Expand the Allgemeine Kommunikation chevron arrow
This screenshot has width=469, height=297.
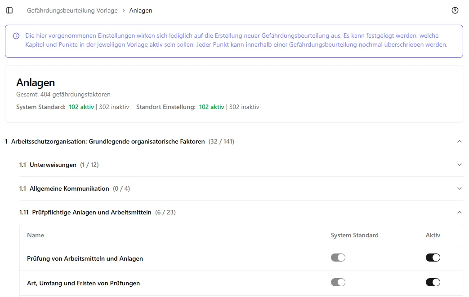459,188
